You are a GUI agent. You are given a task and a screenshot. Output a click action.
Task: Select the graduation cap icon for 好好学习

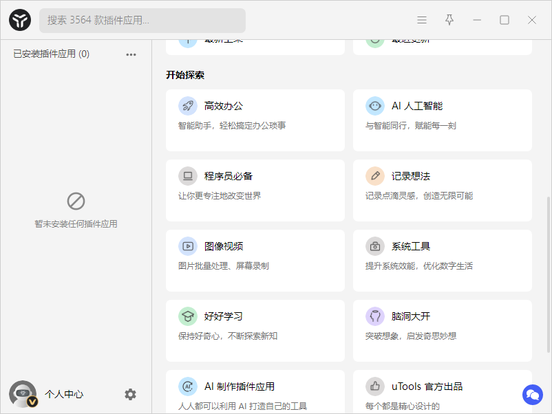[187, 316]
